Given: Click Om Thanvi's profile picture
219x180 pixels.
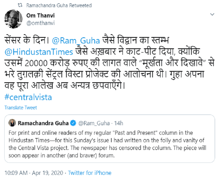Looking at the screenshot, I should (x=13, y=19).
